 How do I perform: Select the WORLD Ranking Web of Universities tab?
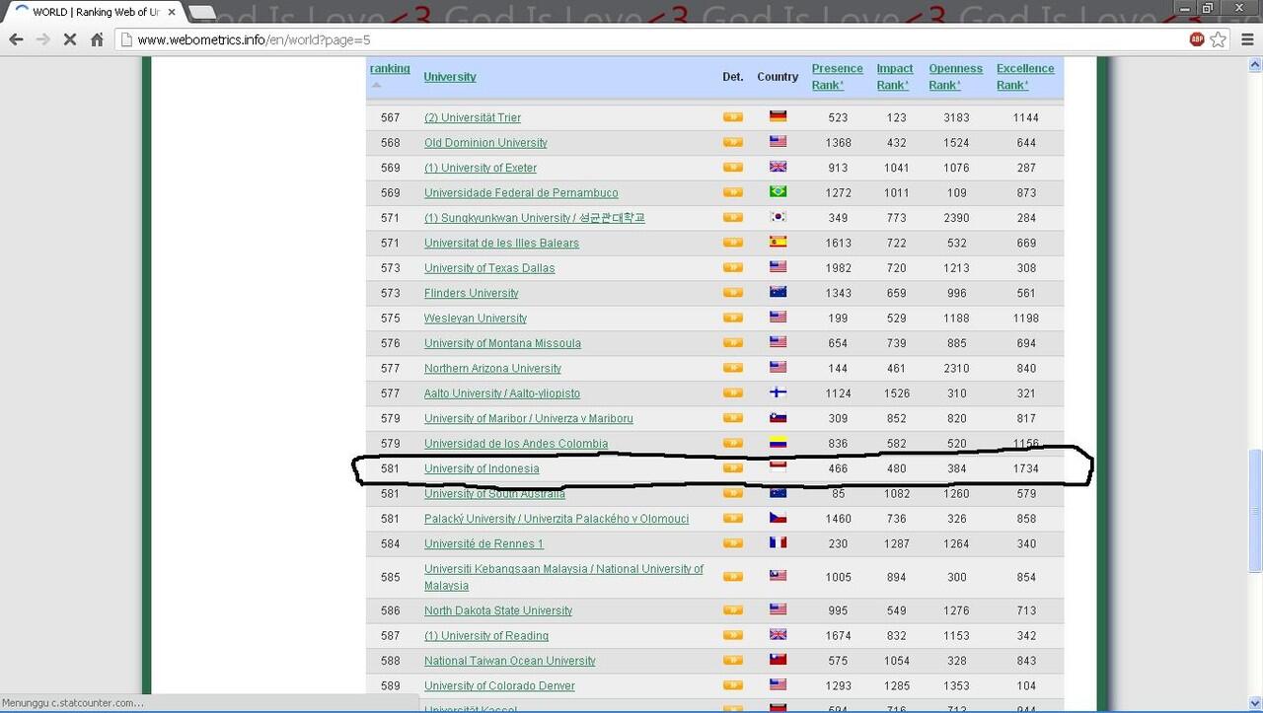[x=94, y=12]
